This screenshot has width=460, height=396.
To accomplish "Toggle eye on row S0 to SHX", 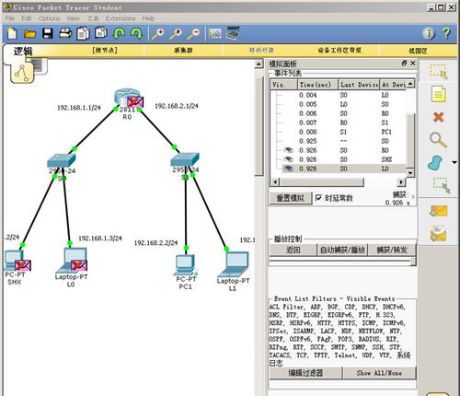I will pyautogui.click(x=288, y=159).
